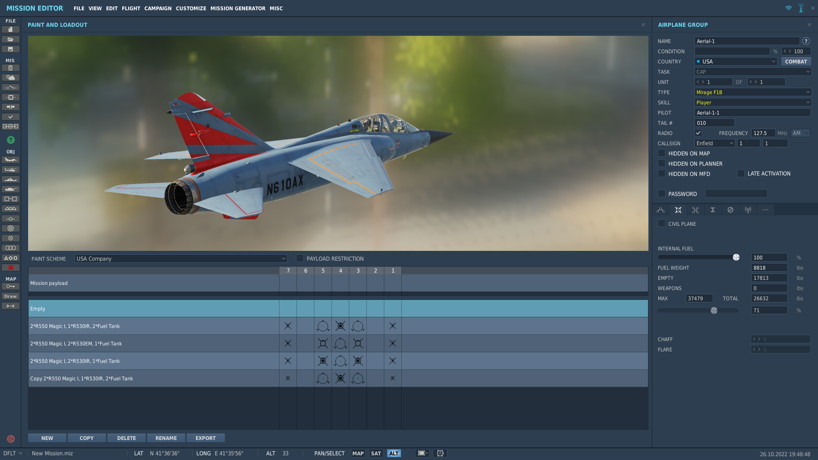
Task: Click the save mission disk icon
Action: (11, 49)
